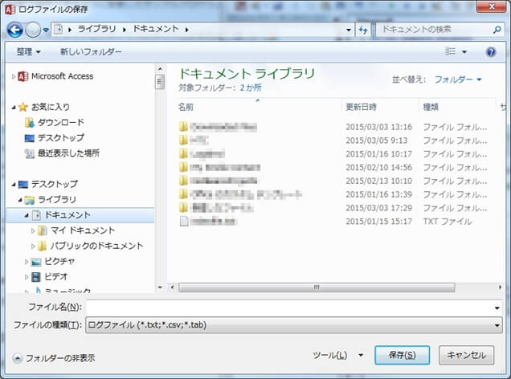Open the ツール menu
This screenshot has width=511, height=379.
point(337,355)
